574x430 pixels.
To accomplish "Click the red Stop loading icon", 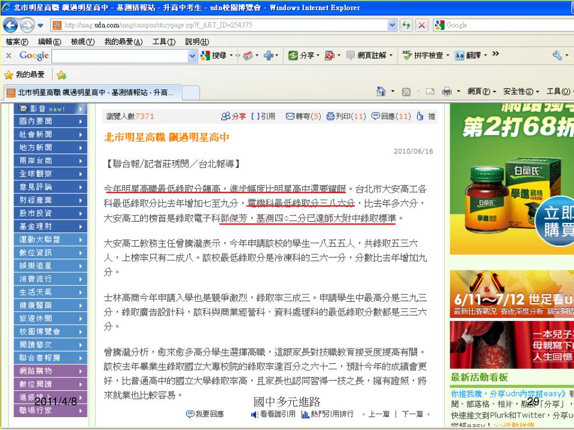I will pos(422,25).
